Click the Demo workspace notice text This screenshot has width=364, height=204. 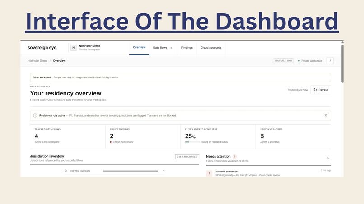point(75,77)
